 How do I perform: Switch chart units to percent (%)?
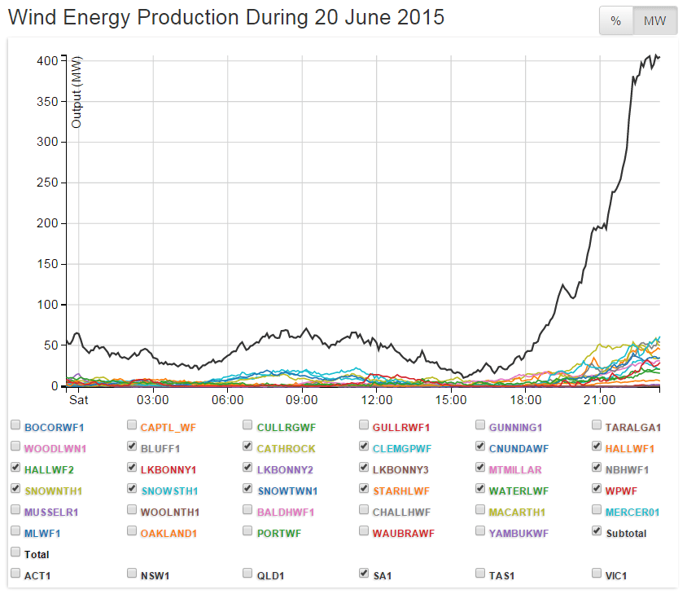(616, 21)
